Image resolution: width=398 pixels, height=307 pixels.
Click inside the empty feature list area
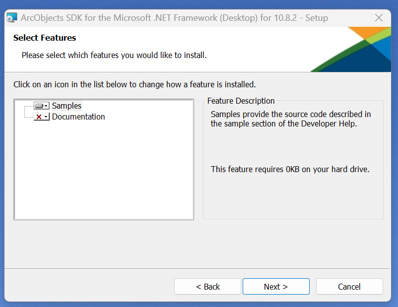click(x=104, y=174)
